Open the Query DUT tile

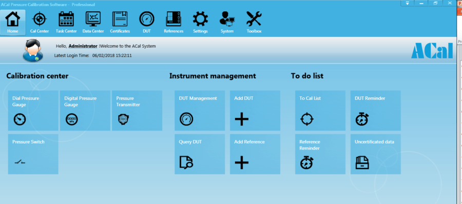point(200,154)
